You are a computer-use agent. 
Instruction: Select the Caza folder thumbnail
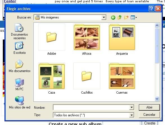coord(52,76)
